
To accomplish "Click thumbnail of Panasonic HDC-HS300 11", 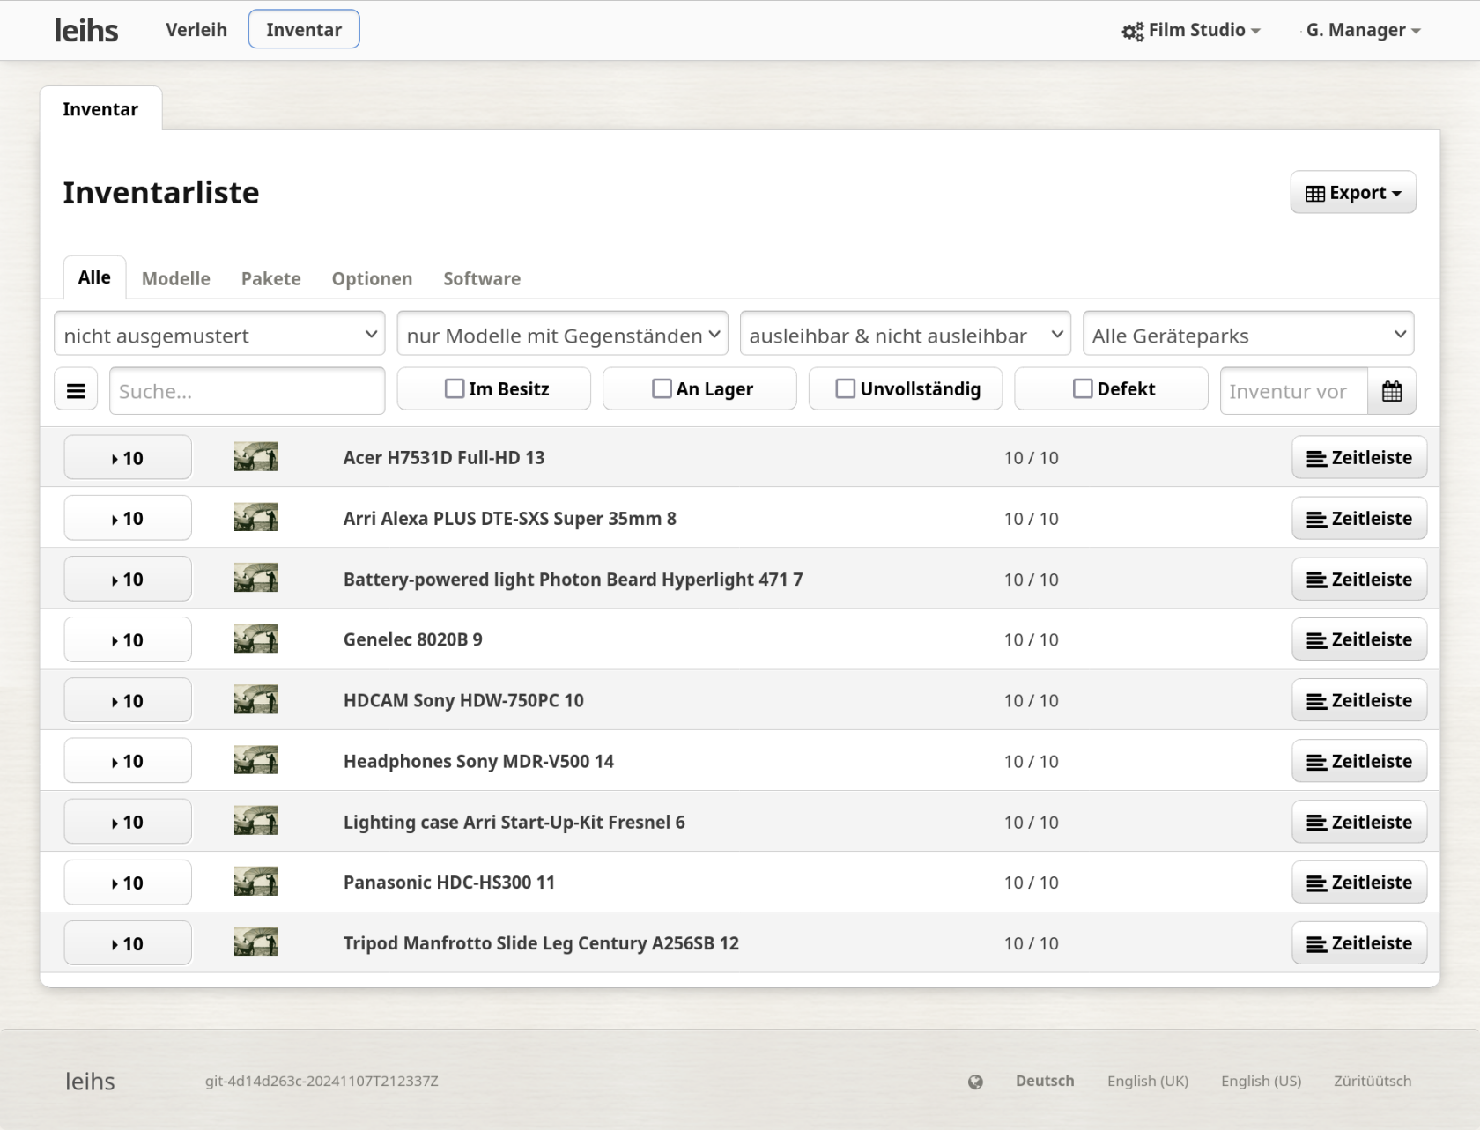I will (x=255, y=883).
